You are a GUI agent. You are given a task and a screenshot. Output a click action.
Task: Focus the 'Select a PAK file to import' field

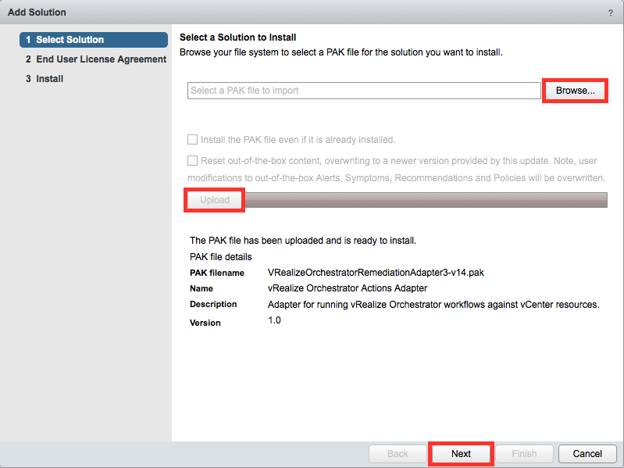364,91
